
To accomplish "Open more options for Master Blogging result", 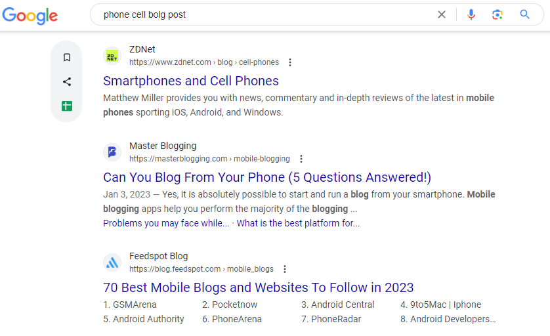I will coord(301,159).
